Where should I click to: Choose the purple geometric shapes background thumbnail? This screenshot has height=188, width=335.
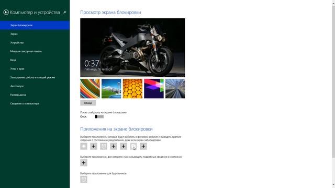[154, 89]
